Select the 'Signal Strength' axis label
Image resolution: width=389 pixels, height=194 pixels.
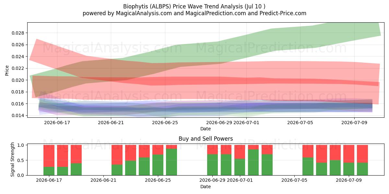[x=13, y=159]
